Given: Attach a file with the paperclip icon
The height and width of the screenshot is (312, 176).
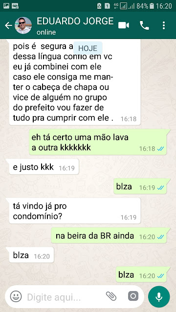Looking at the screenshot, I should pos(111,296).
